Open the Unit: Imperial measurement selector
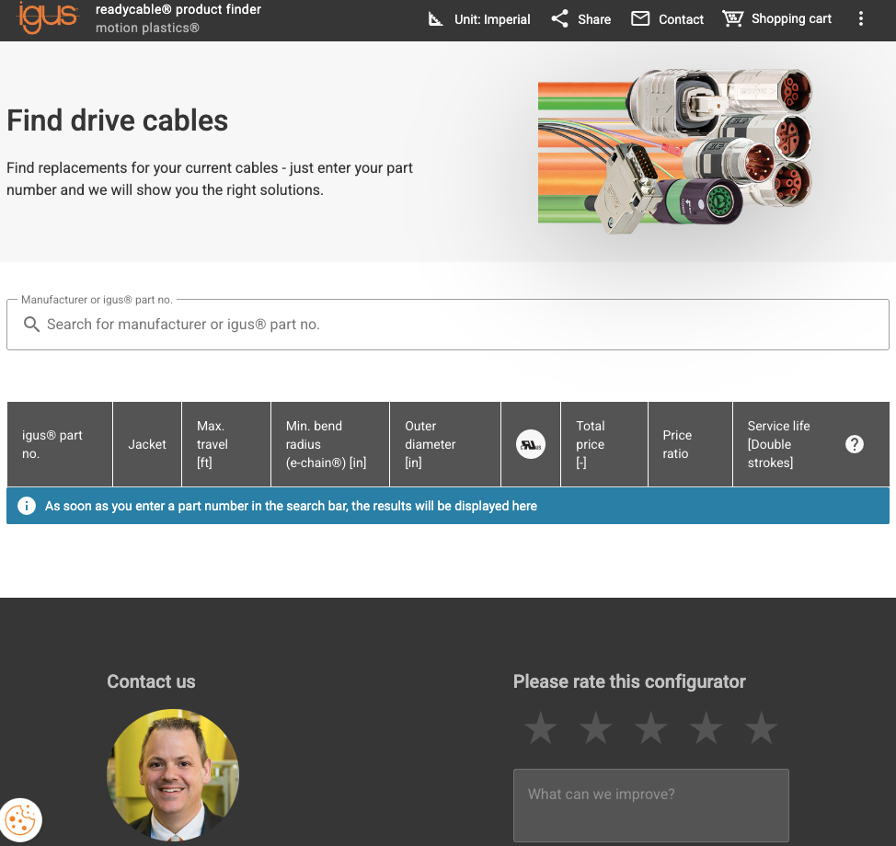This screenshot has height=846, width=896. coord(477,18)
